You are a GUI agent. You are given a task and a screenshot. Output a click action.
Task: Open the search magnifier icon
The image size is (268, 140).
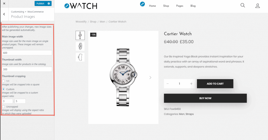(243, 5)
